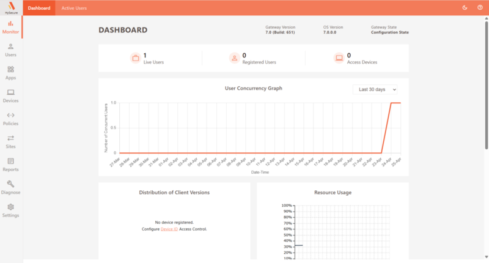Switch to the Active Users tab
Image resolution: width=489 pixels, height=263 pixels.
pos(74,8)
